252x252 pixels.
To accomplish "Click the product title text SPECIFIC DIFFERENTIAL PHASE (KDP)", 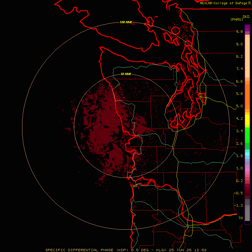I will click(x=87, y=250).
